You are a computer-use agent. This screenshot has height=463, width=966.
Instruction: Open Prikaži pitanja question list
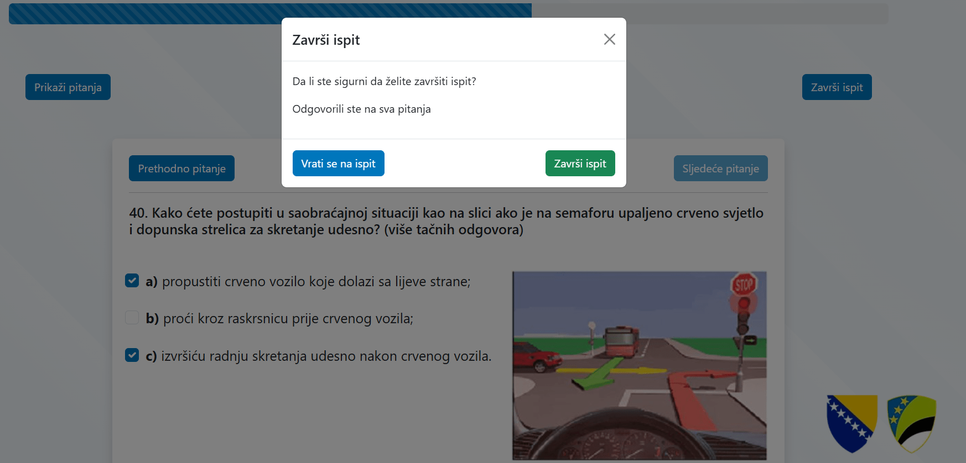pos(68,87)
